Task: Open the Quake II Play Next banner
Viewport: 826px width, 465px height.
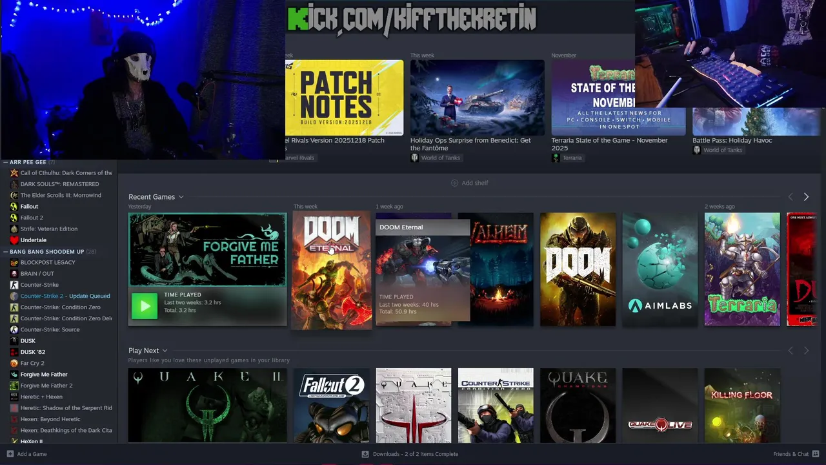Action: 208,406
